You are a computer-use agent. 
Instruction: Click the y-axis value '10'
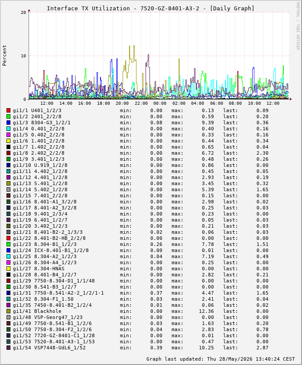point(23,56)
